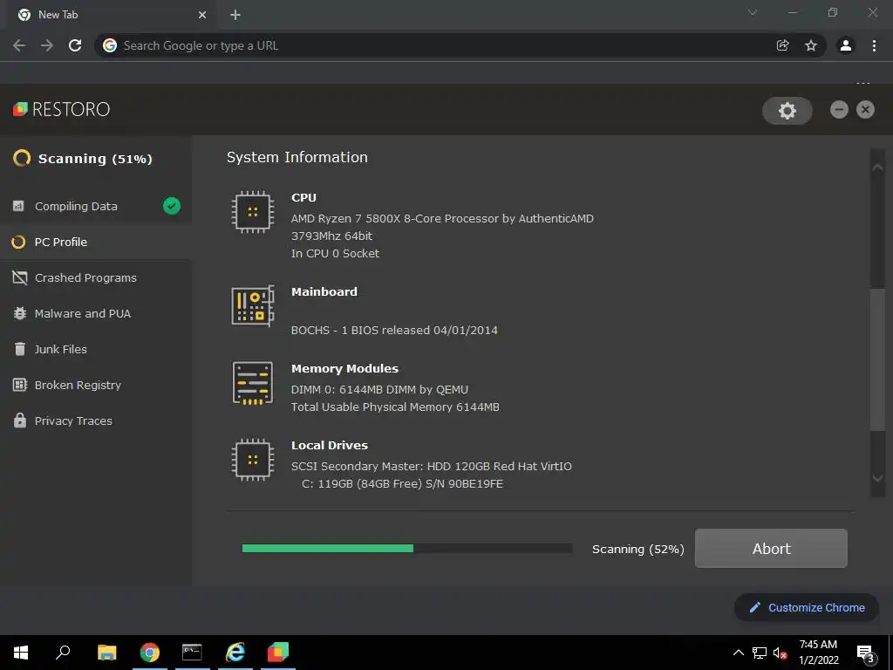893x670 pixels.
Task: Click the scanning spinner beside Scanning (51%)
Action: tap(22, 158)
